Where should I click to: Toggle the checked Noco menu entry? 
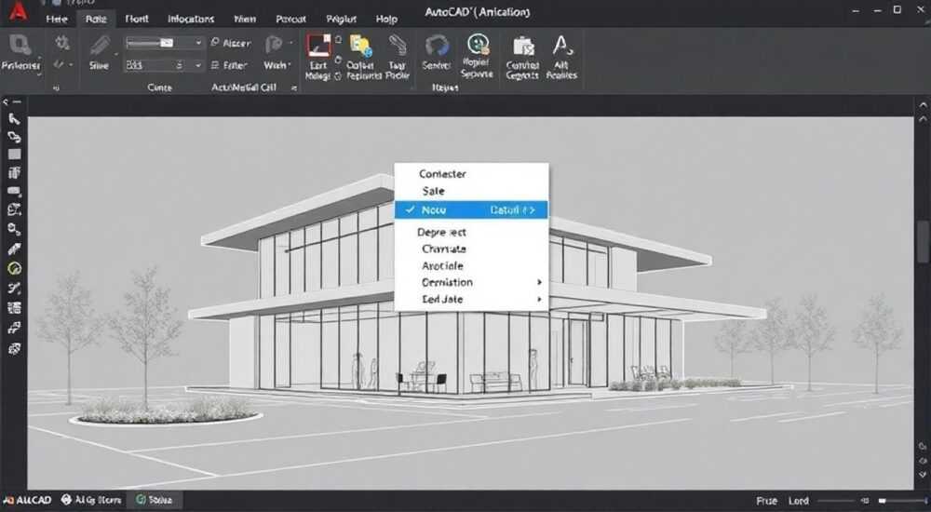click(x=471, y=209)
